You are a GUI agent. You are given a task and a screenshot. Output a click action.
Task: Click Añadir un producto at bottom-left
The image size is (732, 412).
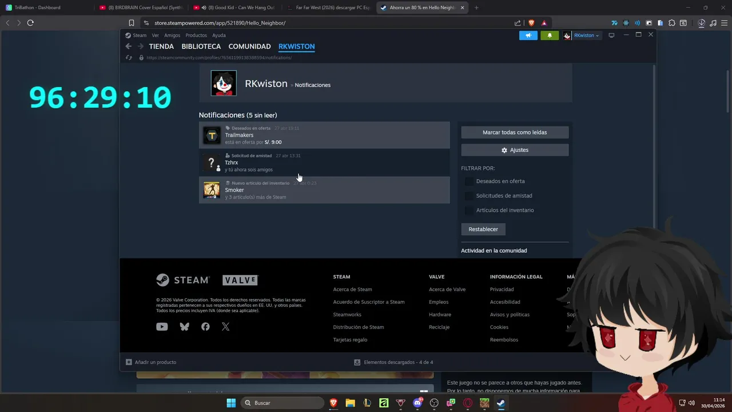coord(151,362)
